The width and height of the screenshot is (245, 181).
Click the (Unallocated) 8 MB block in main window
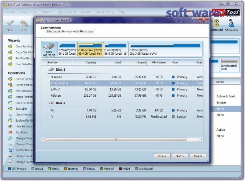229,65
